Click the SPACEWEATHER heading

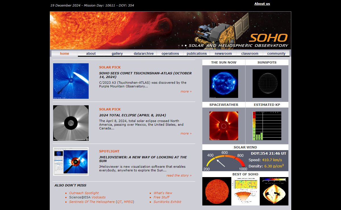pos(224,105)
